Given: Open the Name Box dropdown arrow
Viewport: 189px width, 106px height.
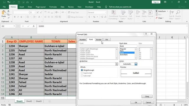Looking at the screenshot, I should click(x=14, y=26).
